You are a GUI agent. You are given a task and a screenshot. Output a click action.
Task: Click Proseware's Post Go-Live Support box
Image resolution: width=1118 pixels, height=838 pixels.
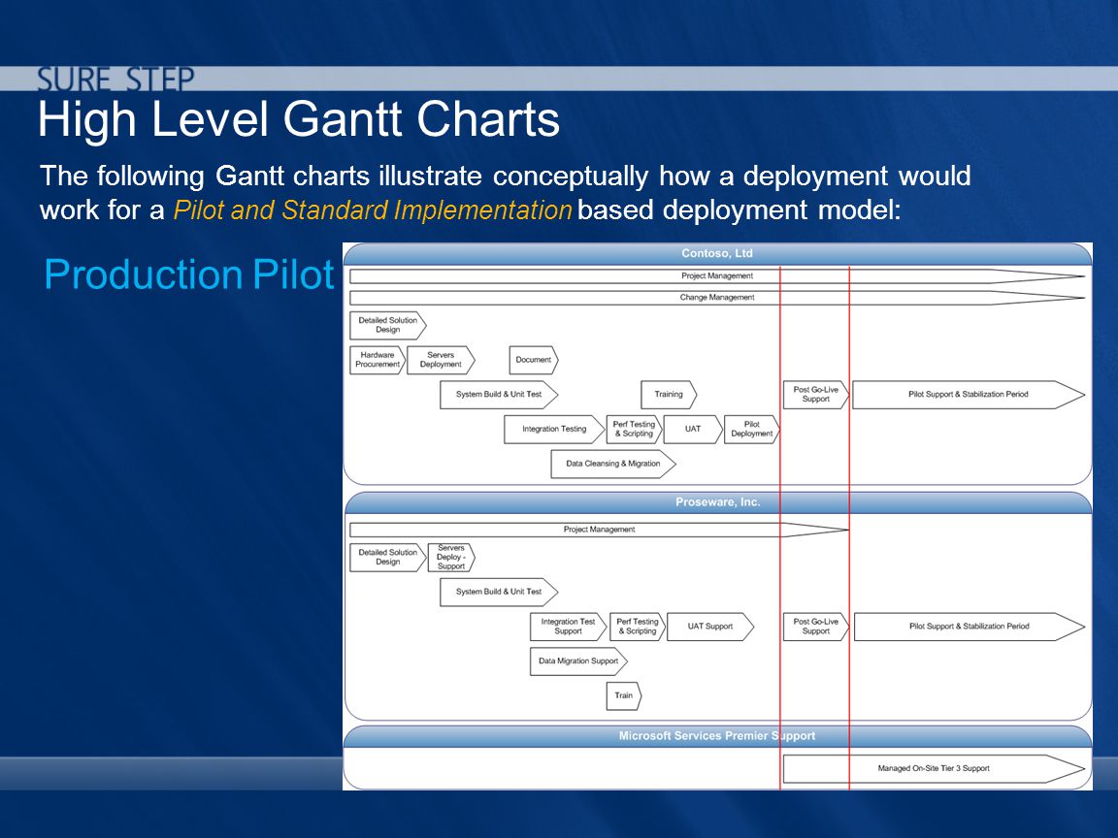pos(815,628)
